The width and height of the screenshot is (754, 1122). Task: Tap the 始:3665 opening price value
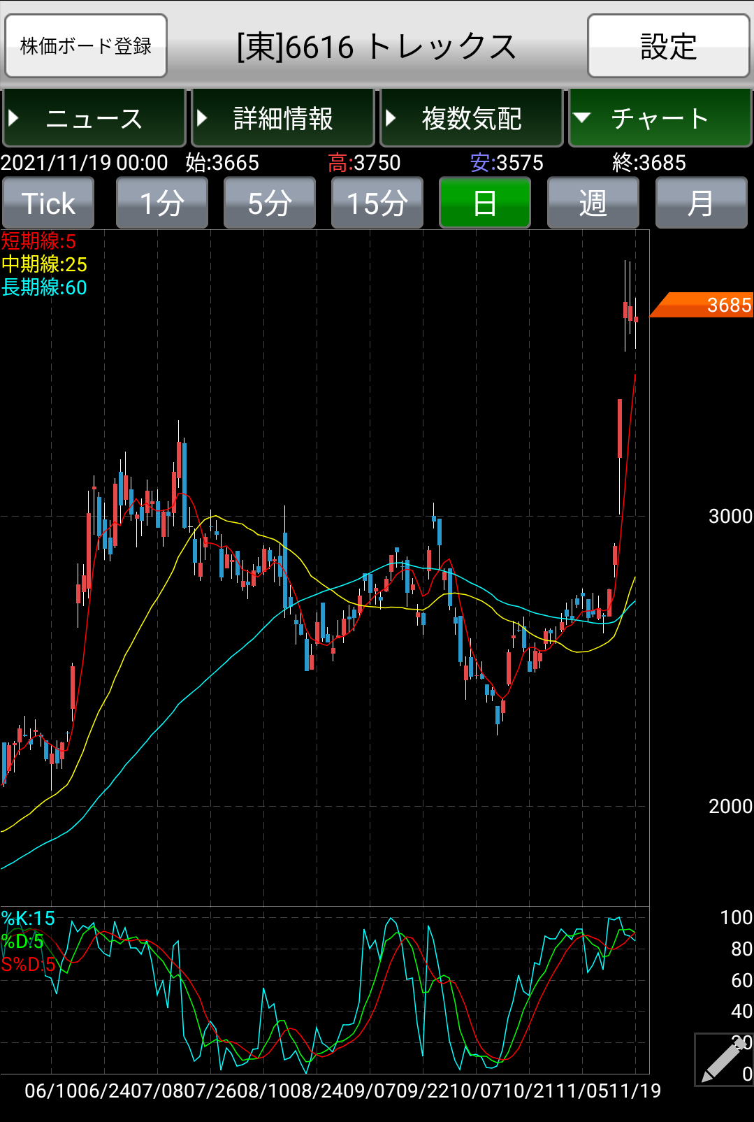click(x=222, y=163)
